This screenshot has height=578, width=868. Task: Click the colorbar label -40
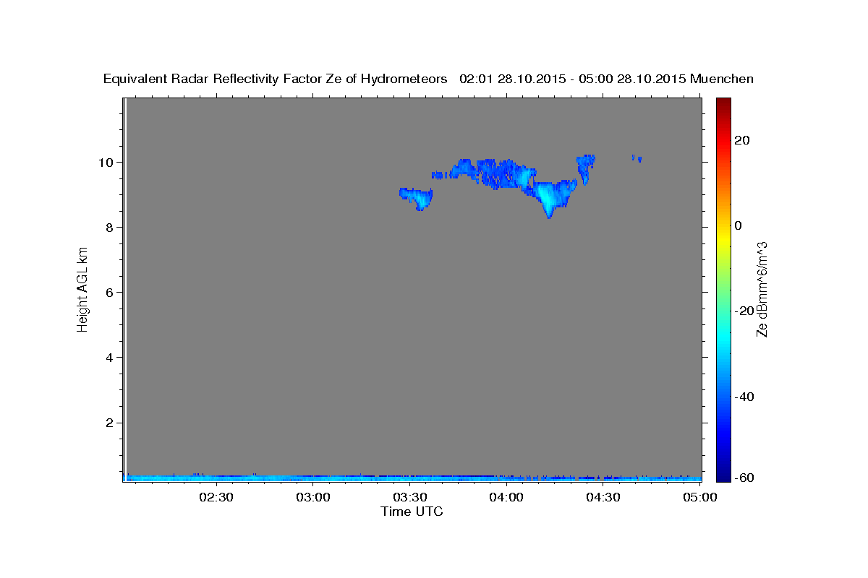click(x=744, y=397)
